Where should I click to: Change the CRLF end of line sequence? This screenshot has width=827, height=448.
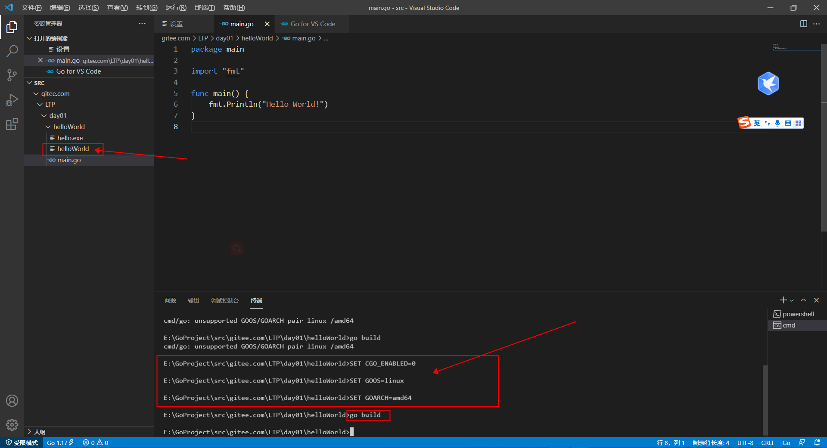pos(768,443)
